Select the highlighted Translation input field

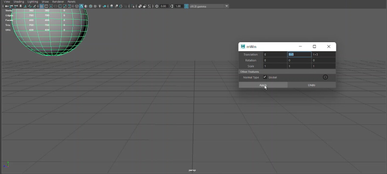pyautogui.click(x=299, y=54)
